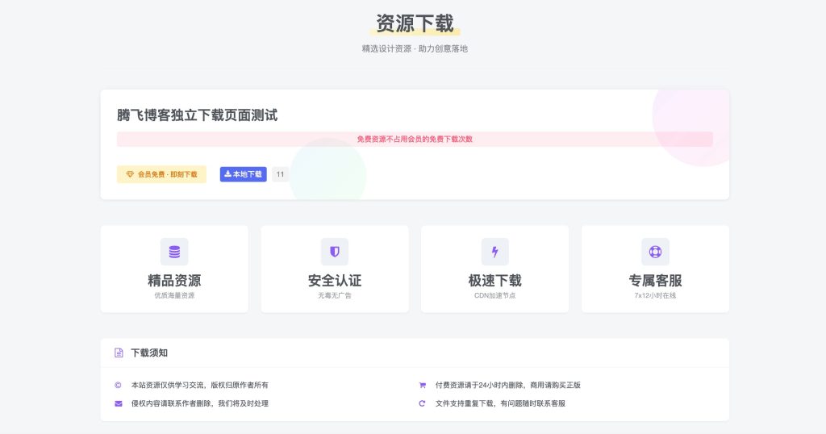The height and width of the screenshot is (434, 826).
Task: Click the diamond icon in 会员免费 button
Action: click(x=130, y=174)
